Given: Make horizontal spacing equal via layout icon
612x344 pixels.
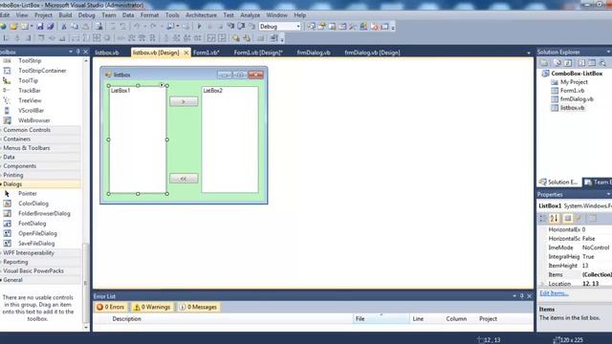Looking at the screenshot, I should coord(121,38).
